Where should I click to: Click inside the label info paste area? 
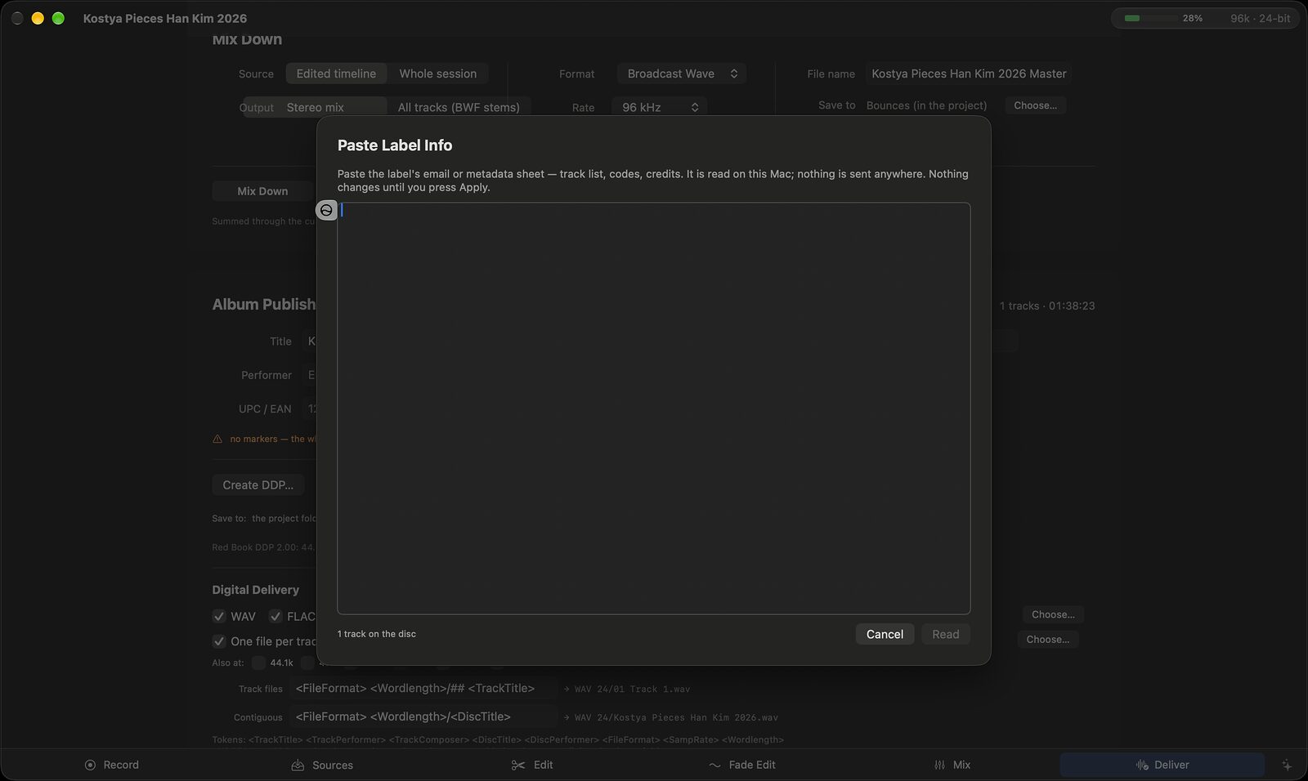[x=654, y=408]
